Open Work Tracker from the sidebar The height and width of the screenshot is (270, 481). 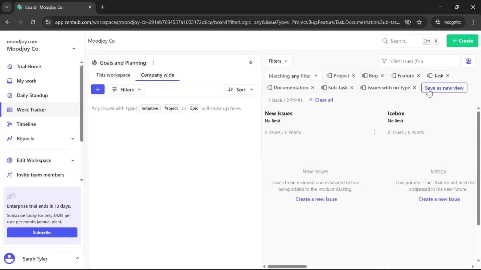(x=31, y=110)
